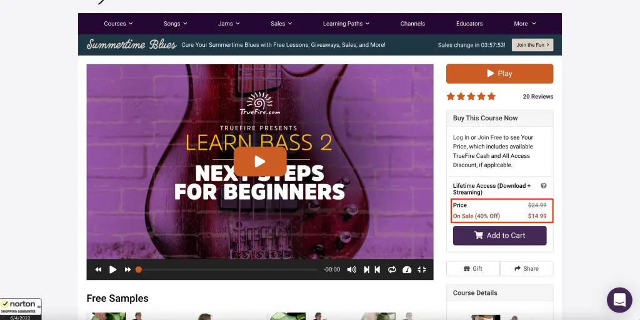Click the 'On Sale (40% Off)' label
This screenshot has height=320, width=640.
point(476,216)
